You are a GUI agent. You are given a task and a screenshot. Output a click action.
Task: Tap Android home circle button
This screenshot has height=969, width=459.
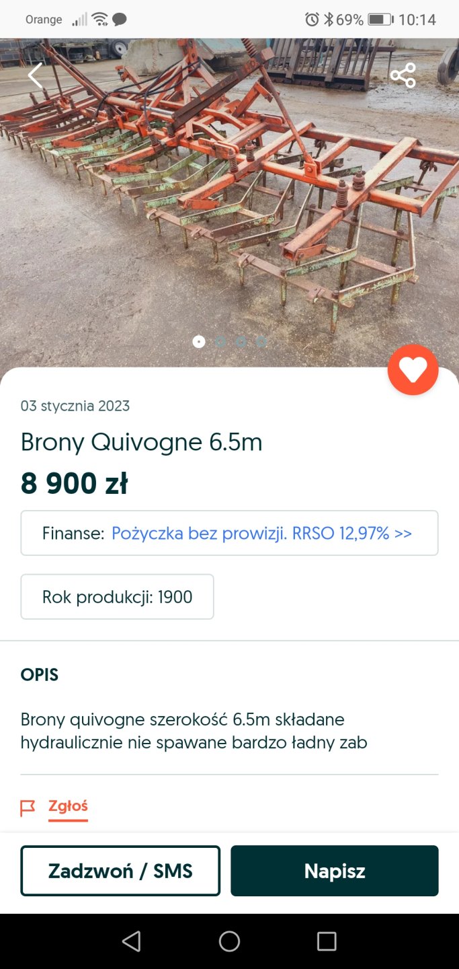point(229,941)
